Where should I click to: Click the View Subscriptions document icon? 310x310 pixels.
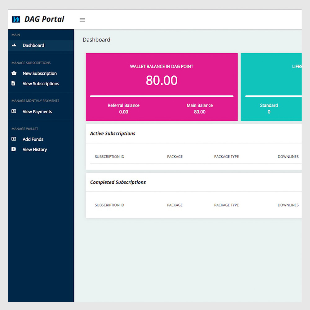tap(14, 83)
